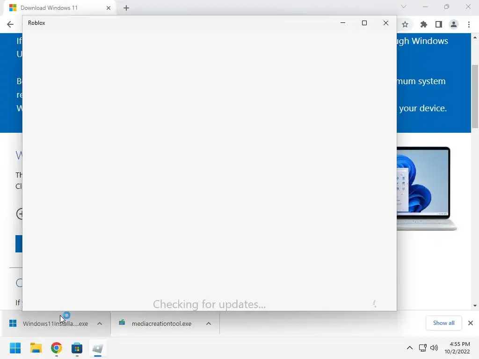The width and height of the screenshot is (479, 359).
Task: Open the Chrome profile avatar
Action: coord(454,24)
